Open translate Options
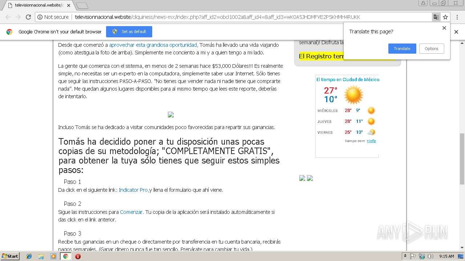Image resolution: width=465 pixels, height=261 pixels. [432, 49]
